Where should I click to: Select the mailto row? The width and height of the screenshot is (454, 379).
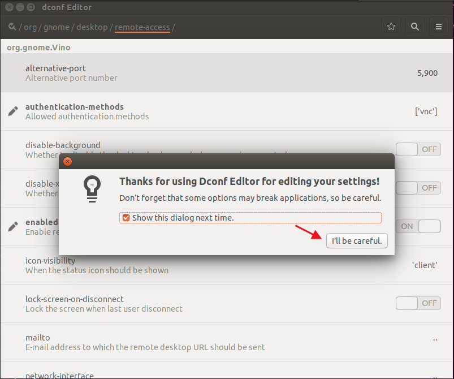[227, 342]
